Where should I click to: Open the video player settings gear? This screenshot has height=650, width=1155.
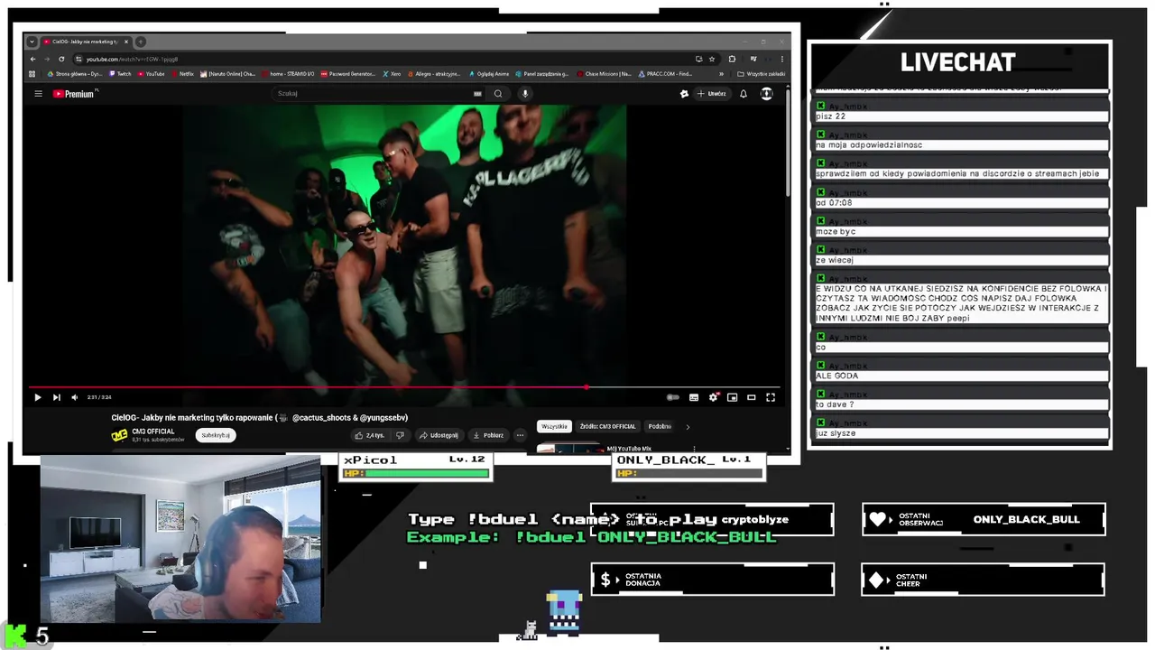tap(714, 397)
